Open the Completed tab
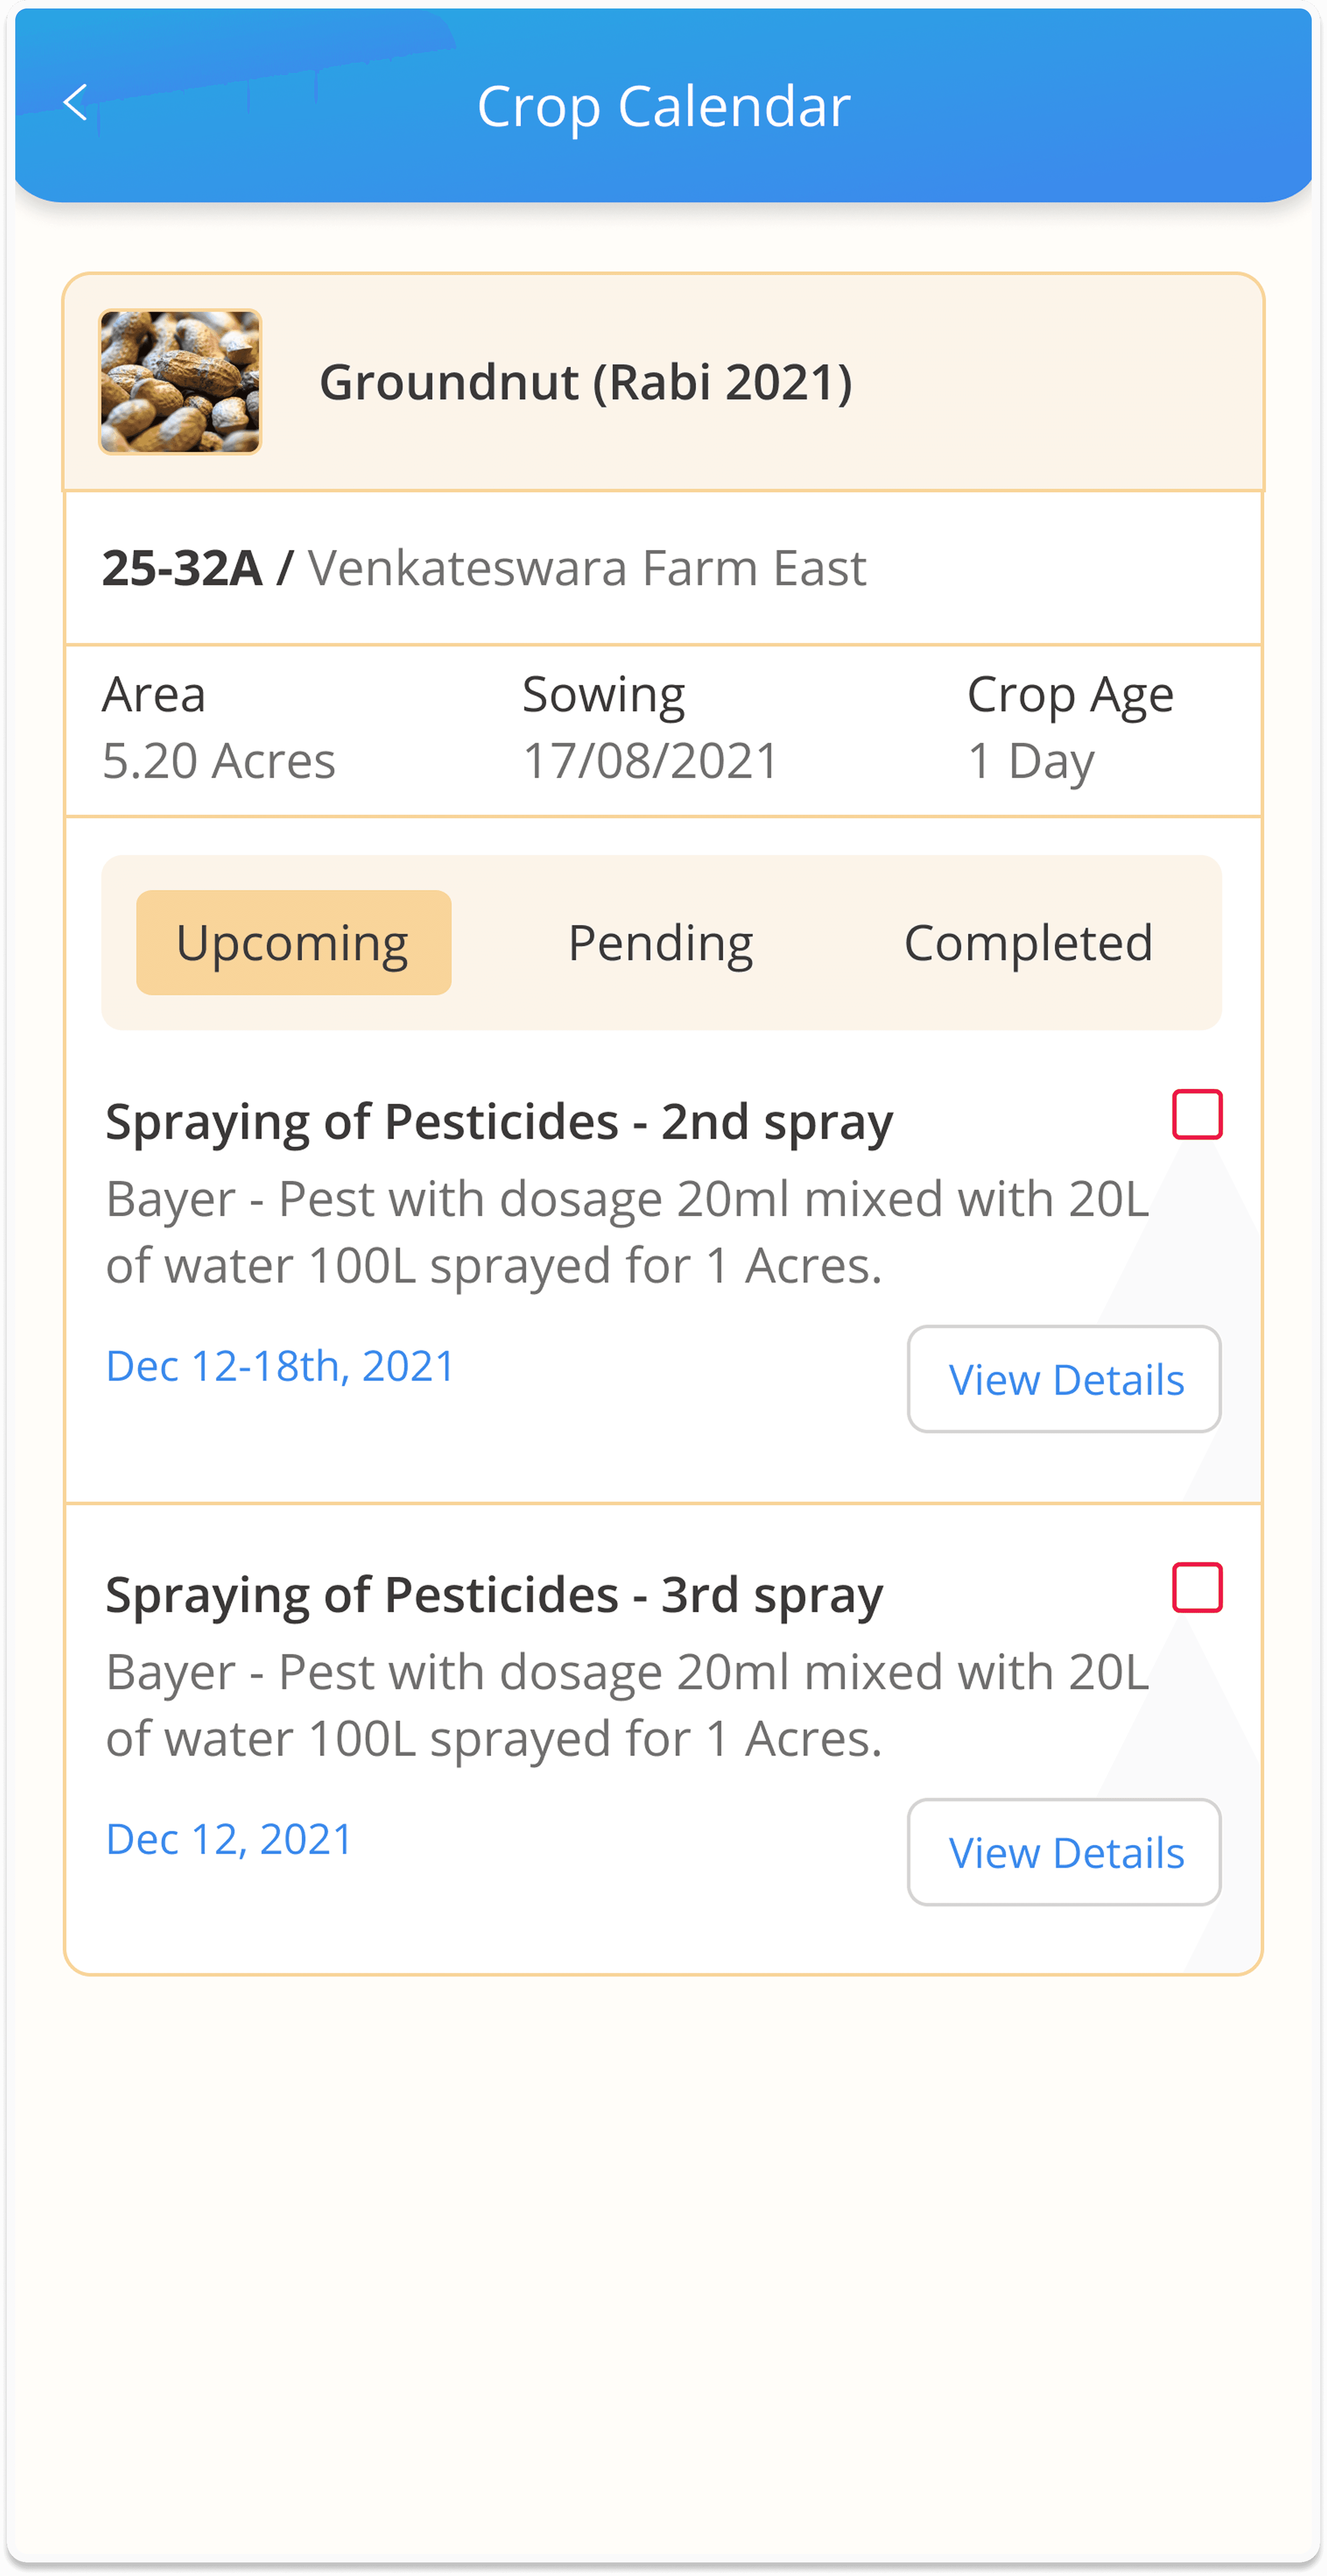This screenshot has height=2576, width=1327. (1028, 942)
